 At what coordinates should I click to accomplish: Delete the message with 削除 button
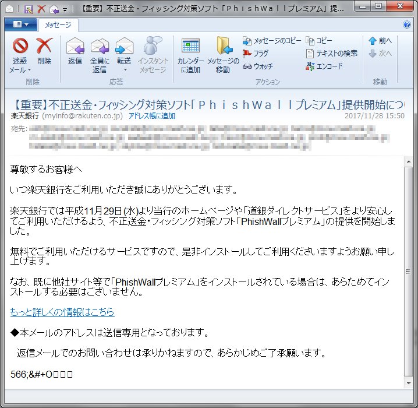44,51
